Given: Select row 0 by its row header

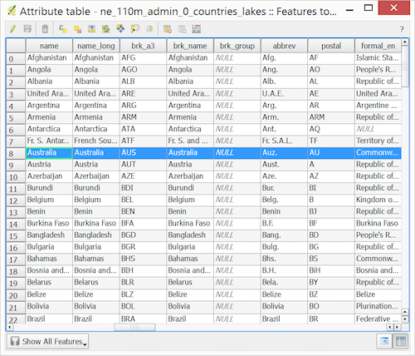Looking at the screenshot, I should pos(16,58).
